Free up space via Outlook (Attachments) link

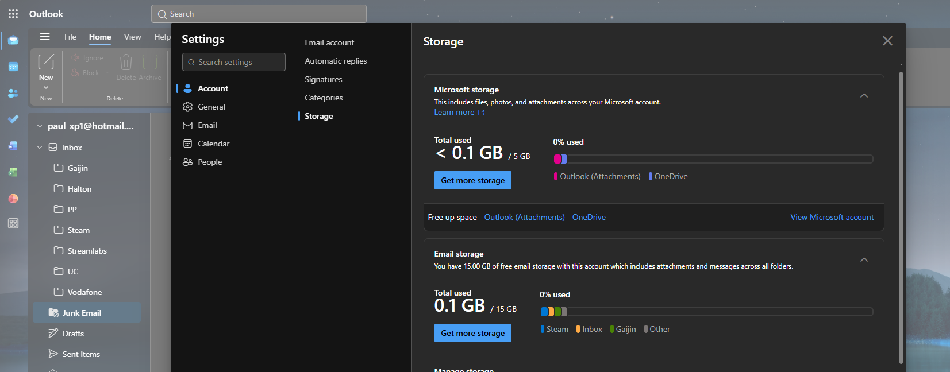pos(525,217)
